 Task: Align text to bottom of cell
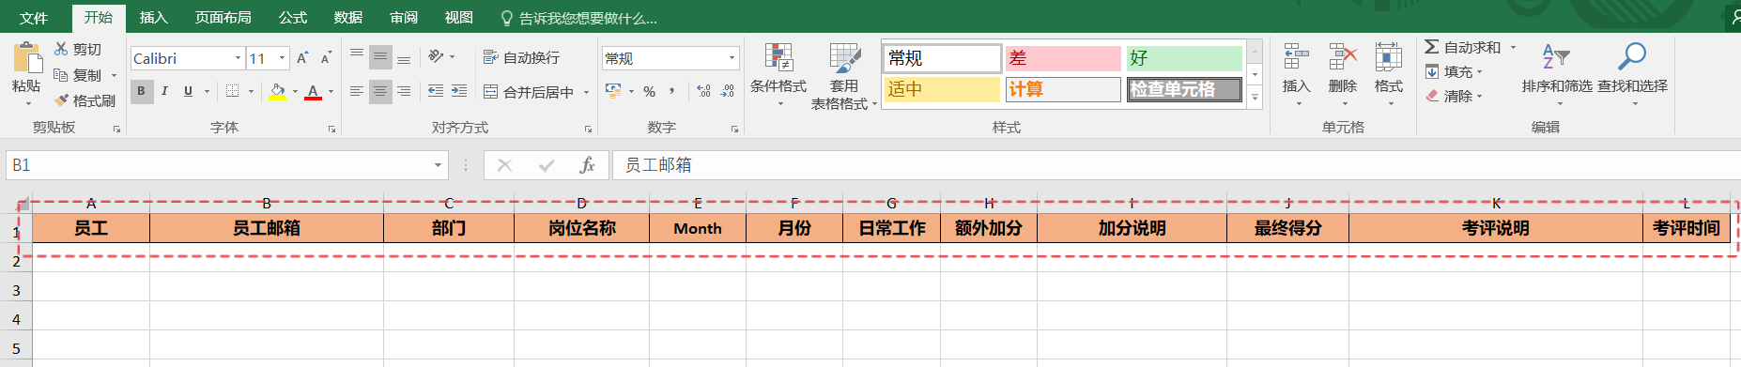coord(404,58)
